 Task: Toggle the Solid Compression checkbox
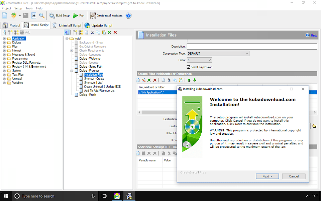click(188, 67)
